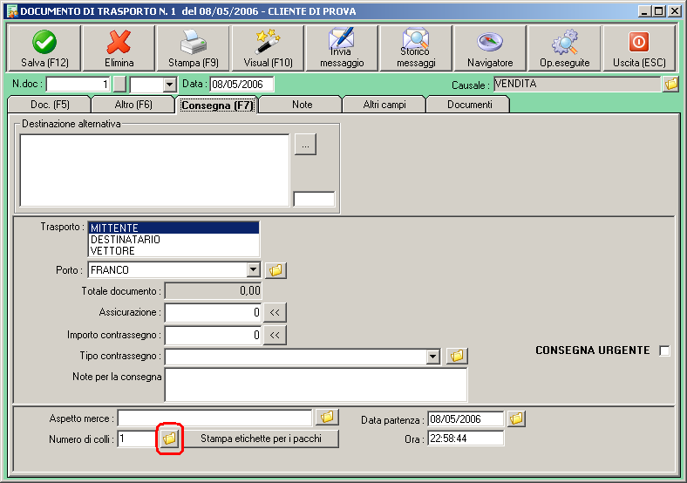Open Storico messaggi history button
This screenshot has height=483, width=687.
pos(416,48)
